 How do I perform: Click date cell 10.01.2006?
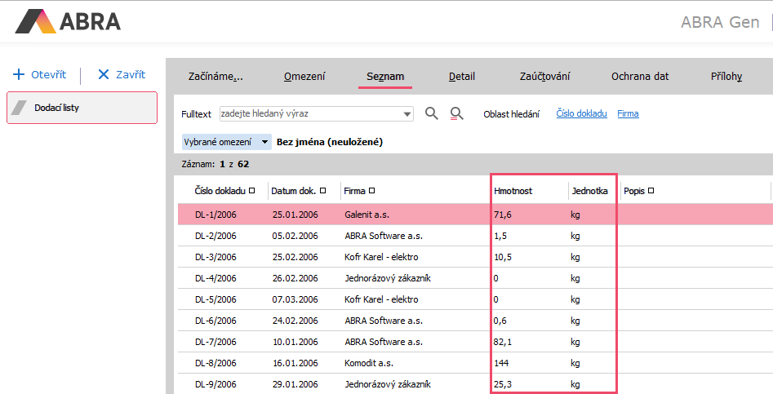coord(295,342)
